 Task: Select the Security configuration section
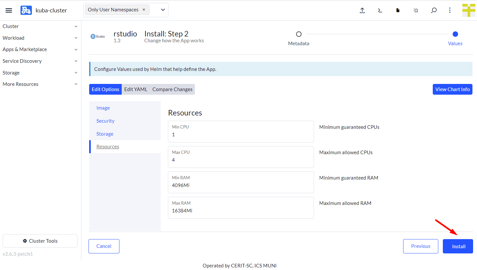[x=105, y=121]
